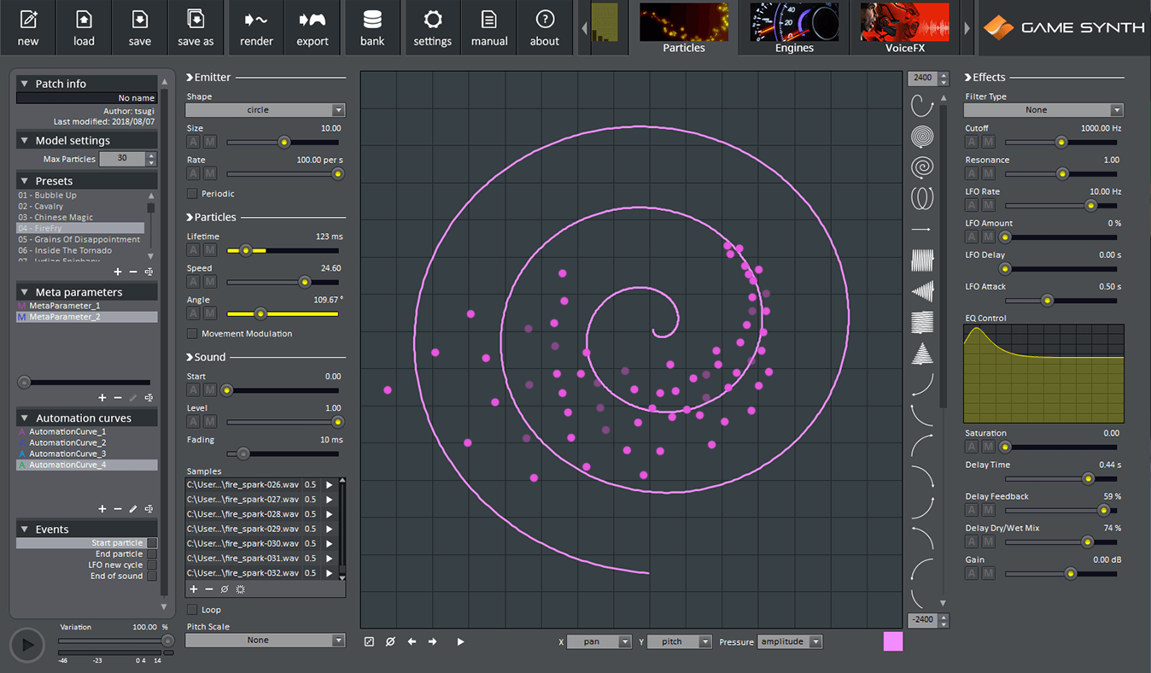Image resolution: width=1151 pixels, height=673 pixels.
Task: Open the Filter Type dropdown
Action: (1043, 110)
